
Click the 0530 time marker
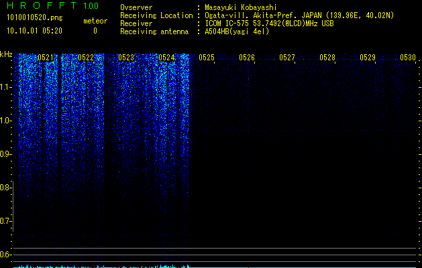coord(408,58)
